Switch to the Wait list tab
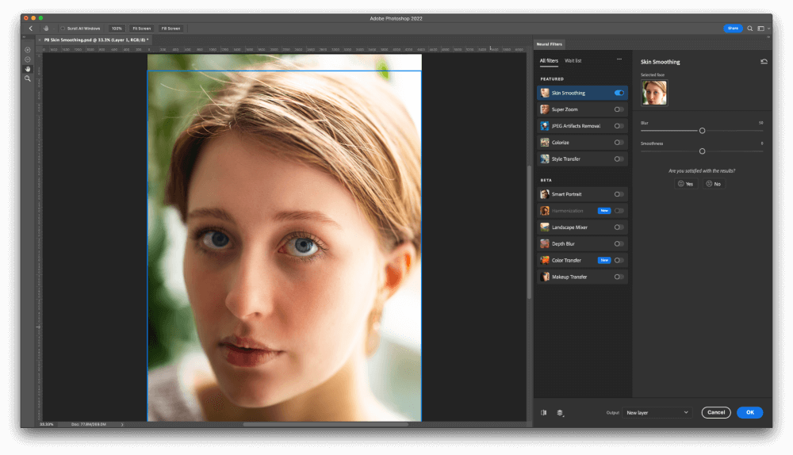Image resolution: width=793 pixels, height=455 pixels. (x=573, y=60)
